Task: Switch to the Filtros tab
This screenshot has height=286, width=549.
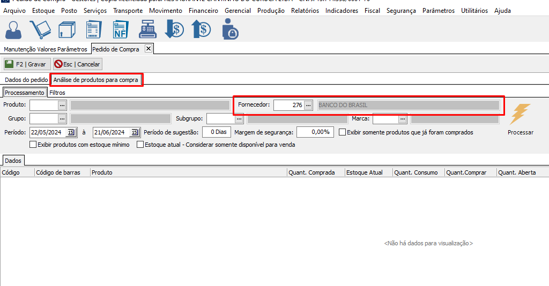Action: [57, 93]
